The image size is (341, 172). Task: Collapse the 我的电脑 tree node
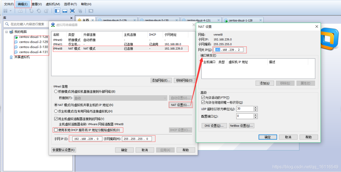click(x=6, y=32)
